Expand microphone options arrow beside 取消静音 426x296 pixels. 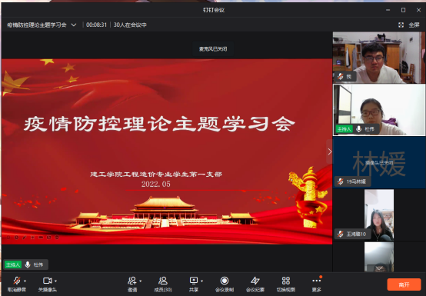click(x=25, y=281)
